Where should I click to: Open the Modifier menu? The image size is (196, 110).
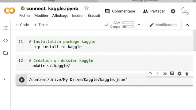[x=41, y=16]
